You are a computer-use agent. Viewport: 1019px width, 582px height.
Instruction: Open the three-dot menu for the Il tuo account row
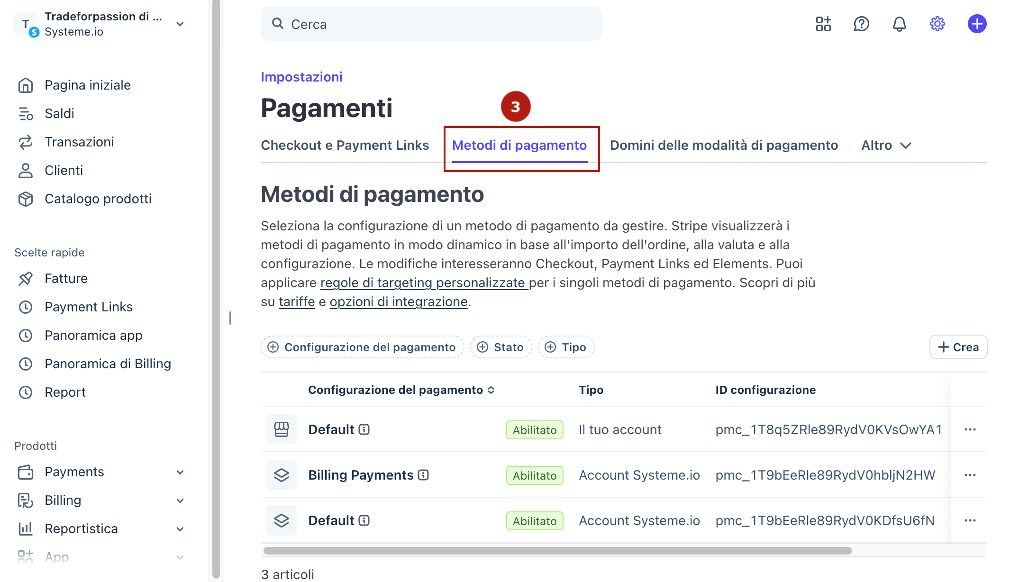click(970, 429)
